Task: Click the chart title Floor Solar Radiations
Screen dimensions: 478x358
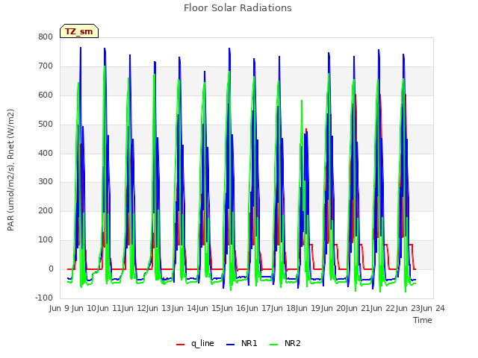Action: [238, 8]
